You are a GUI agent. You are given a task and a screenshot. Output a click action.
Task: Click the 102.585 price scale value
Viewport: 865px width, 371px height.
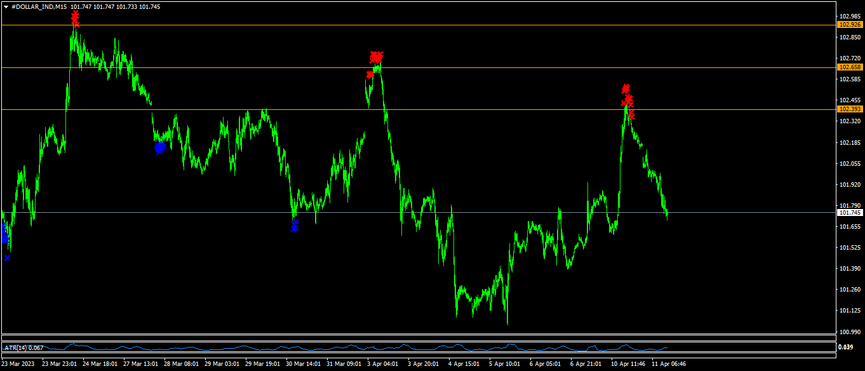850,79
